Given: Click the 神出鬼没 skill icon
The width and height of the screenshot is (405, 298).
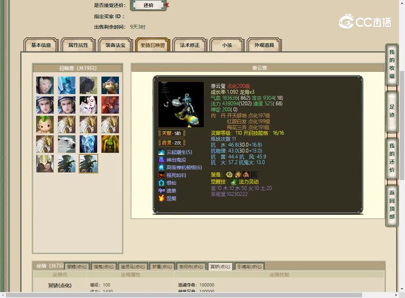Looking at the screenshot, I should tap(161, 160).
